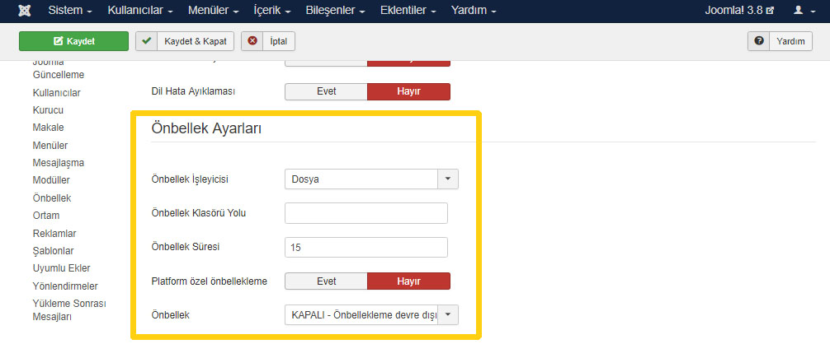The image size is (830, 344).
Task: Click the green Kaydet save button
Action: pos(73,41)
